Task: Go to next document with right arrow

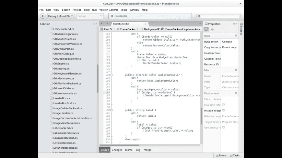Action: (107, 23)
